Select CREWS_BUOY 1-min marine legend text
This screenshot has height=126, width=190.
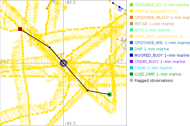pyautogui.click(x=160, y=62)
